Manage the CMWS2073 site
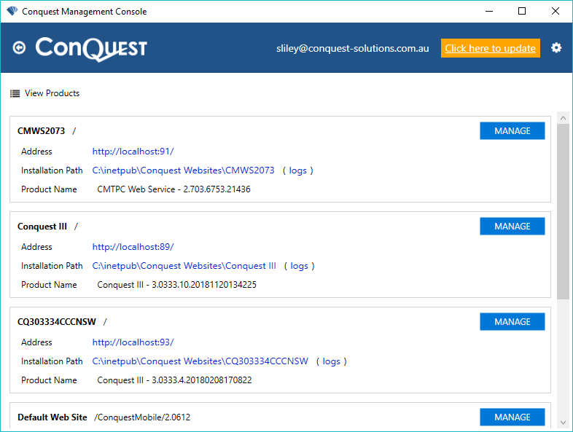 pos(512,130)
